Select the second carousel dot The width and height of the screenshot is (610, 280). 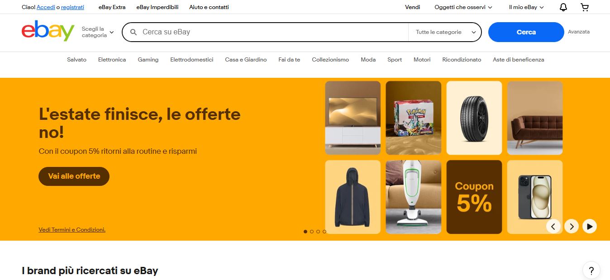[x=312, y=232]
